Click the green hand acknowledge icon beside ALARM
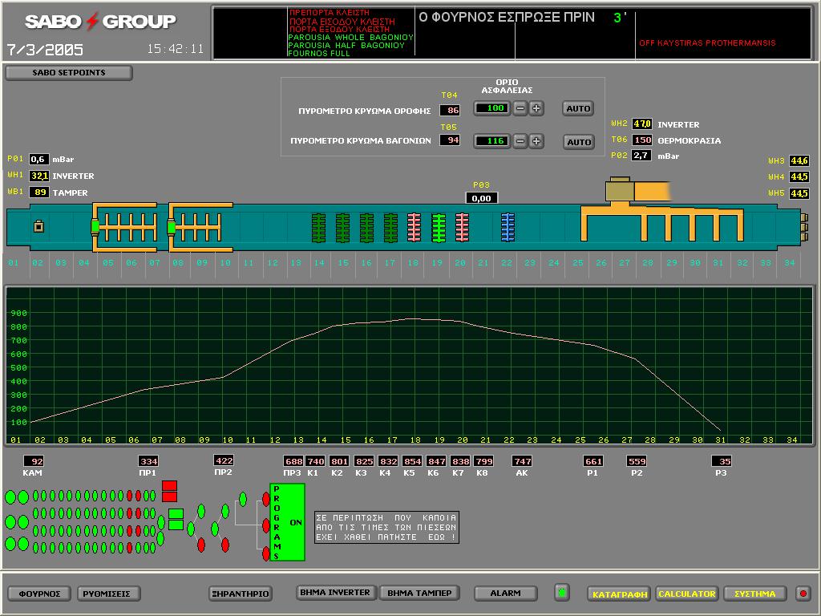The image size is (821, 616). (x=562, y=593)
